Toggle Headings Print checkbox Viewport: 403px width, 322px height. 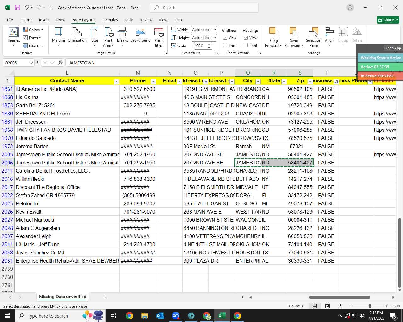click(246, 45)
